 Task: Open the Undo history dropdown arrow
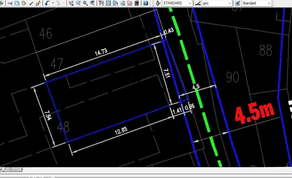[x=52, y=3]
